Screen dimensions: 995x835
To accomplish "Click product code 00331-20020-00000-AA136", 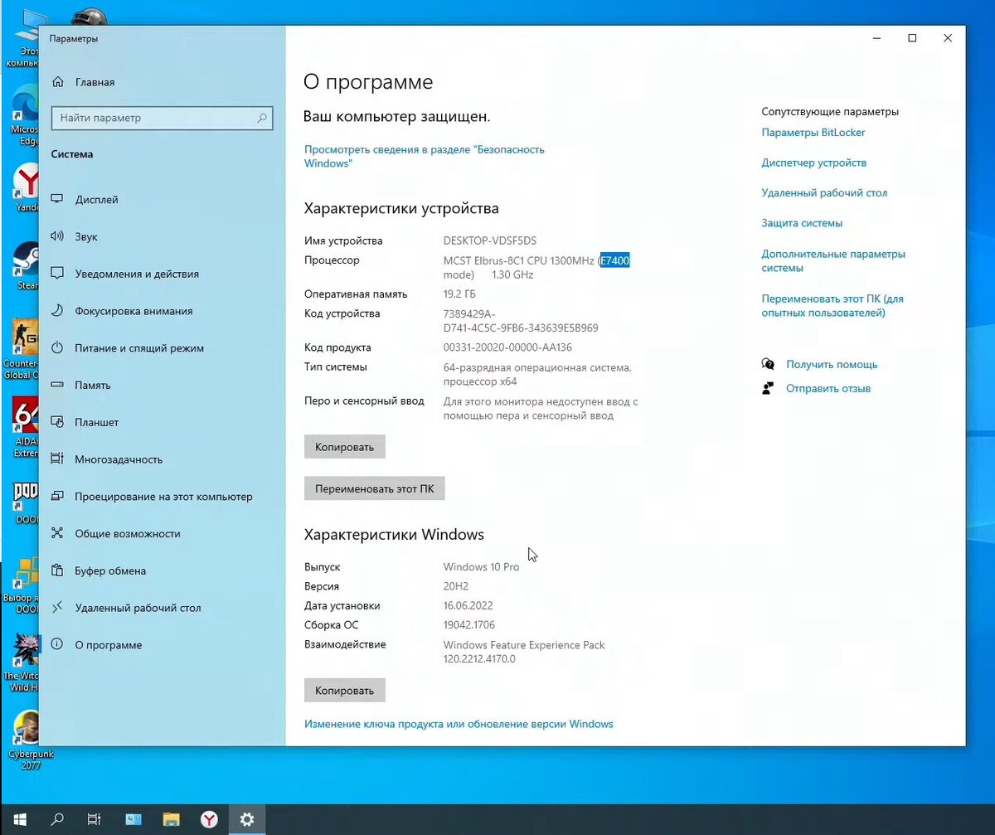I will [507, 347].
